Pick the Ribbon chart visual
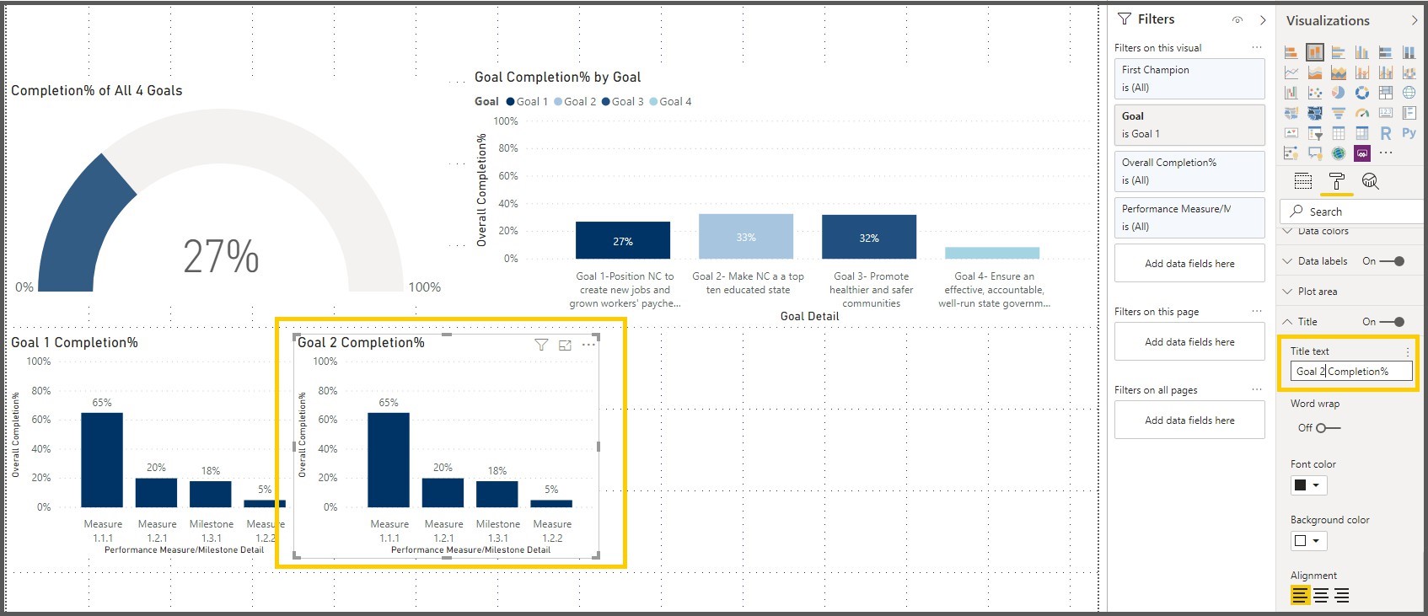The height and width of the screenshot is (616, 1428). (1409, 72)
